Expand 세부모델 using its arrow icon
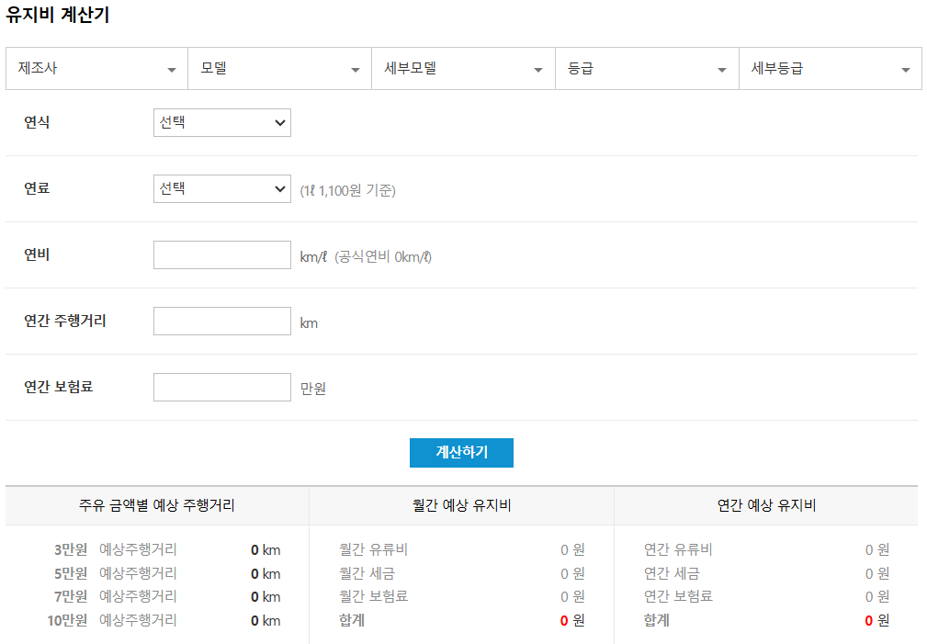The width and height of the screenshot is (927, 644). click(538, 68)
